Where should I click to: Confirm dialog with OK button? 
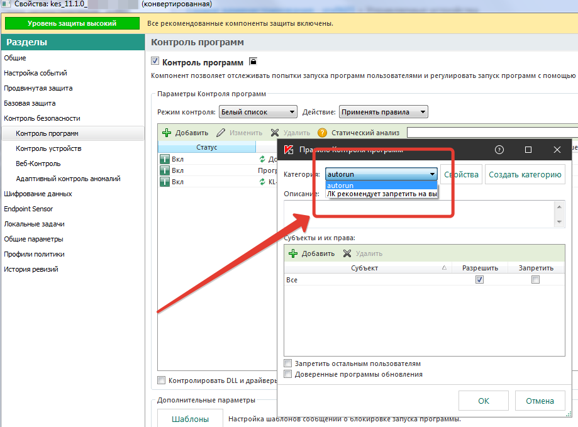point(484,401)
